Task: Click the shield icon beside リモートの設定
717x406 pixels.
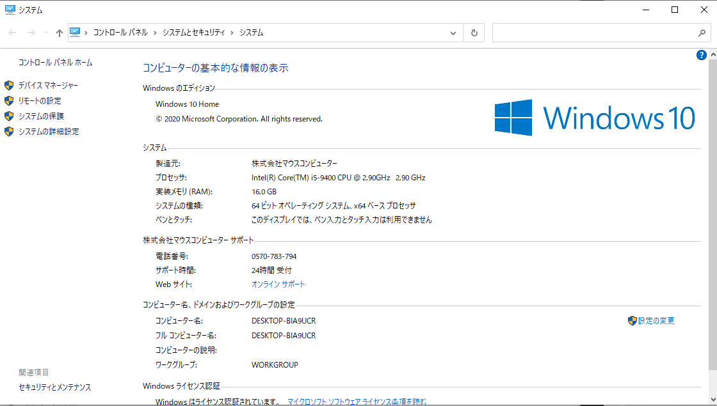Action: [x=9, y=101]
